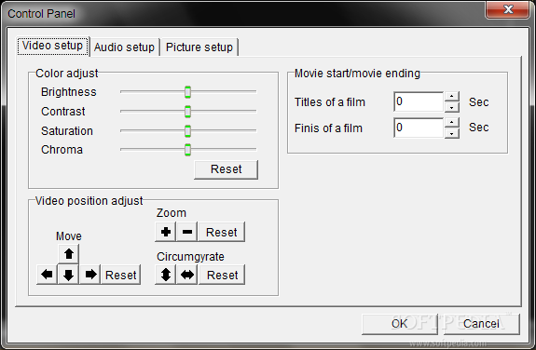Viewport: 536px width, 350px height.
Task: Move video down with the down arrow
Action: pyautogui.click(x=68, y=275)
